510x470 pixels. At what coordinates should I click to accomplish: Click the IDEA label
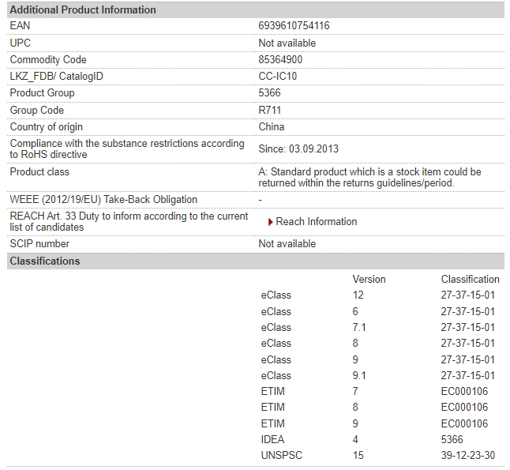272,439
